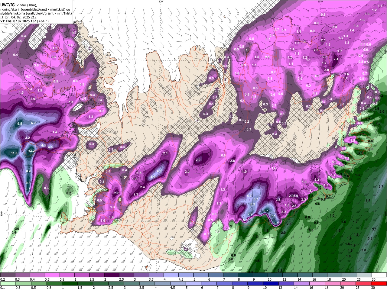Click the UWC/IG title text

pyautogui.click(x=7, y=5)
